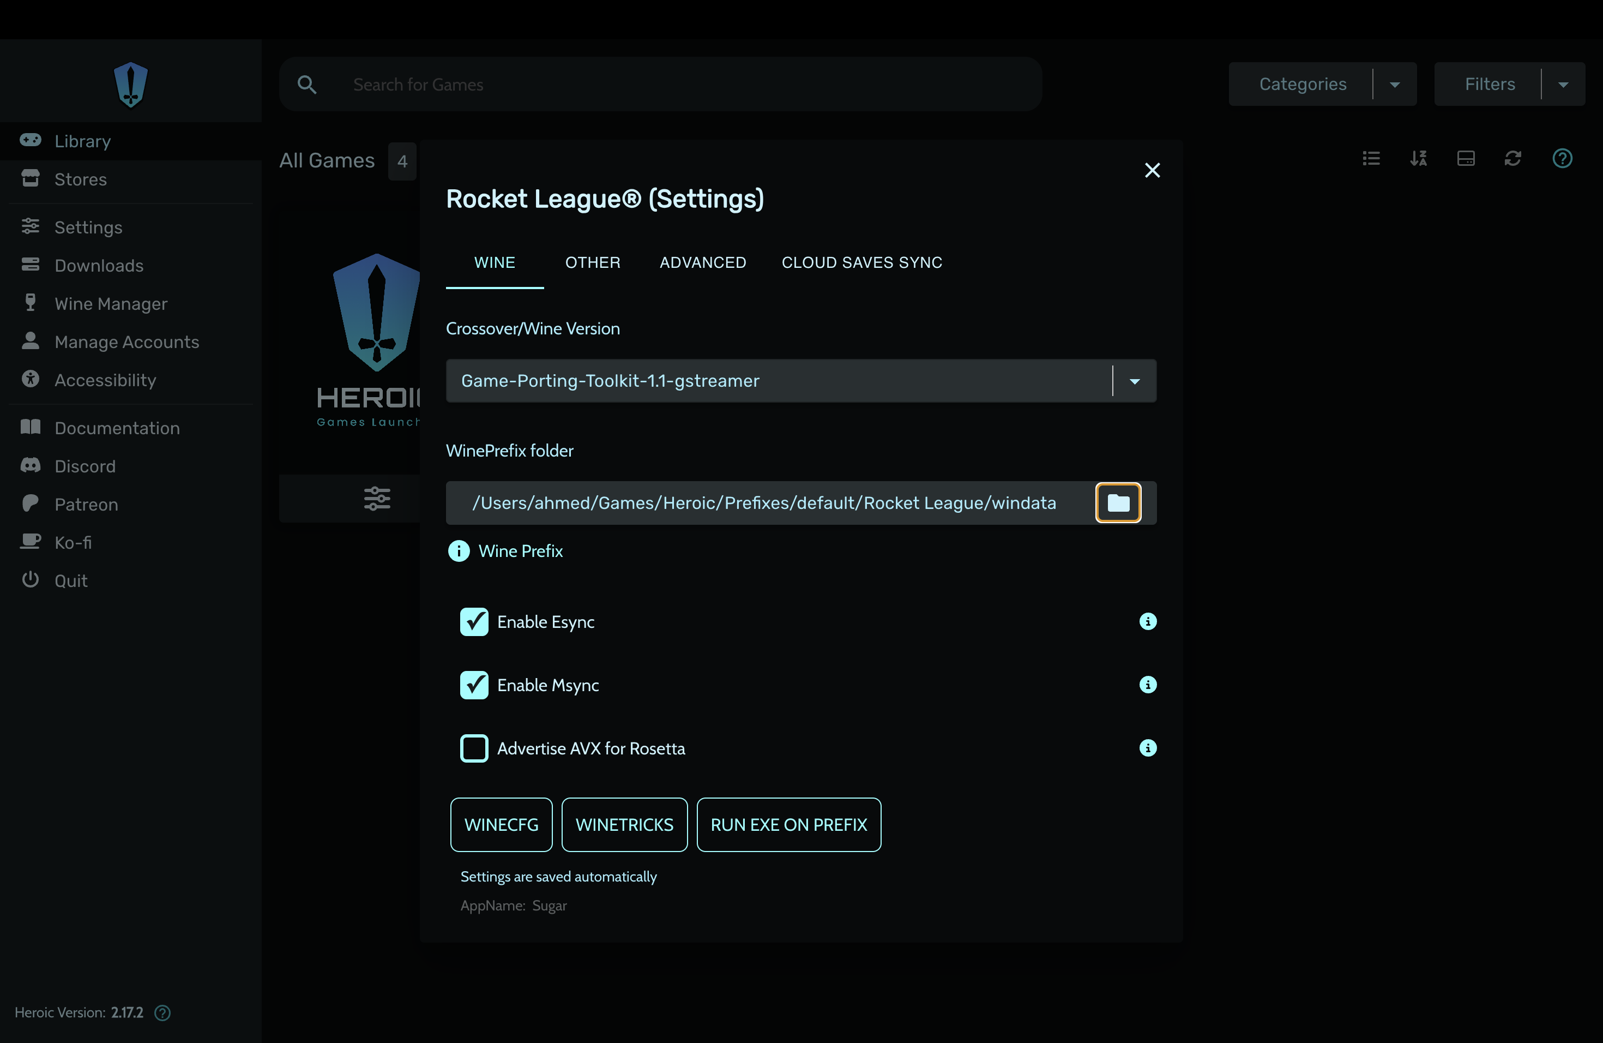
Task: Click the refresh library icon
Action: 1512,158
